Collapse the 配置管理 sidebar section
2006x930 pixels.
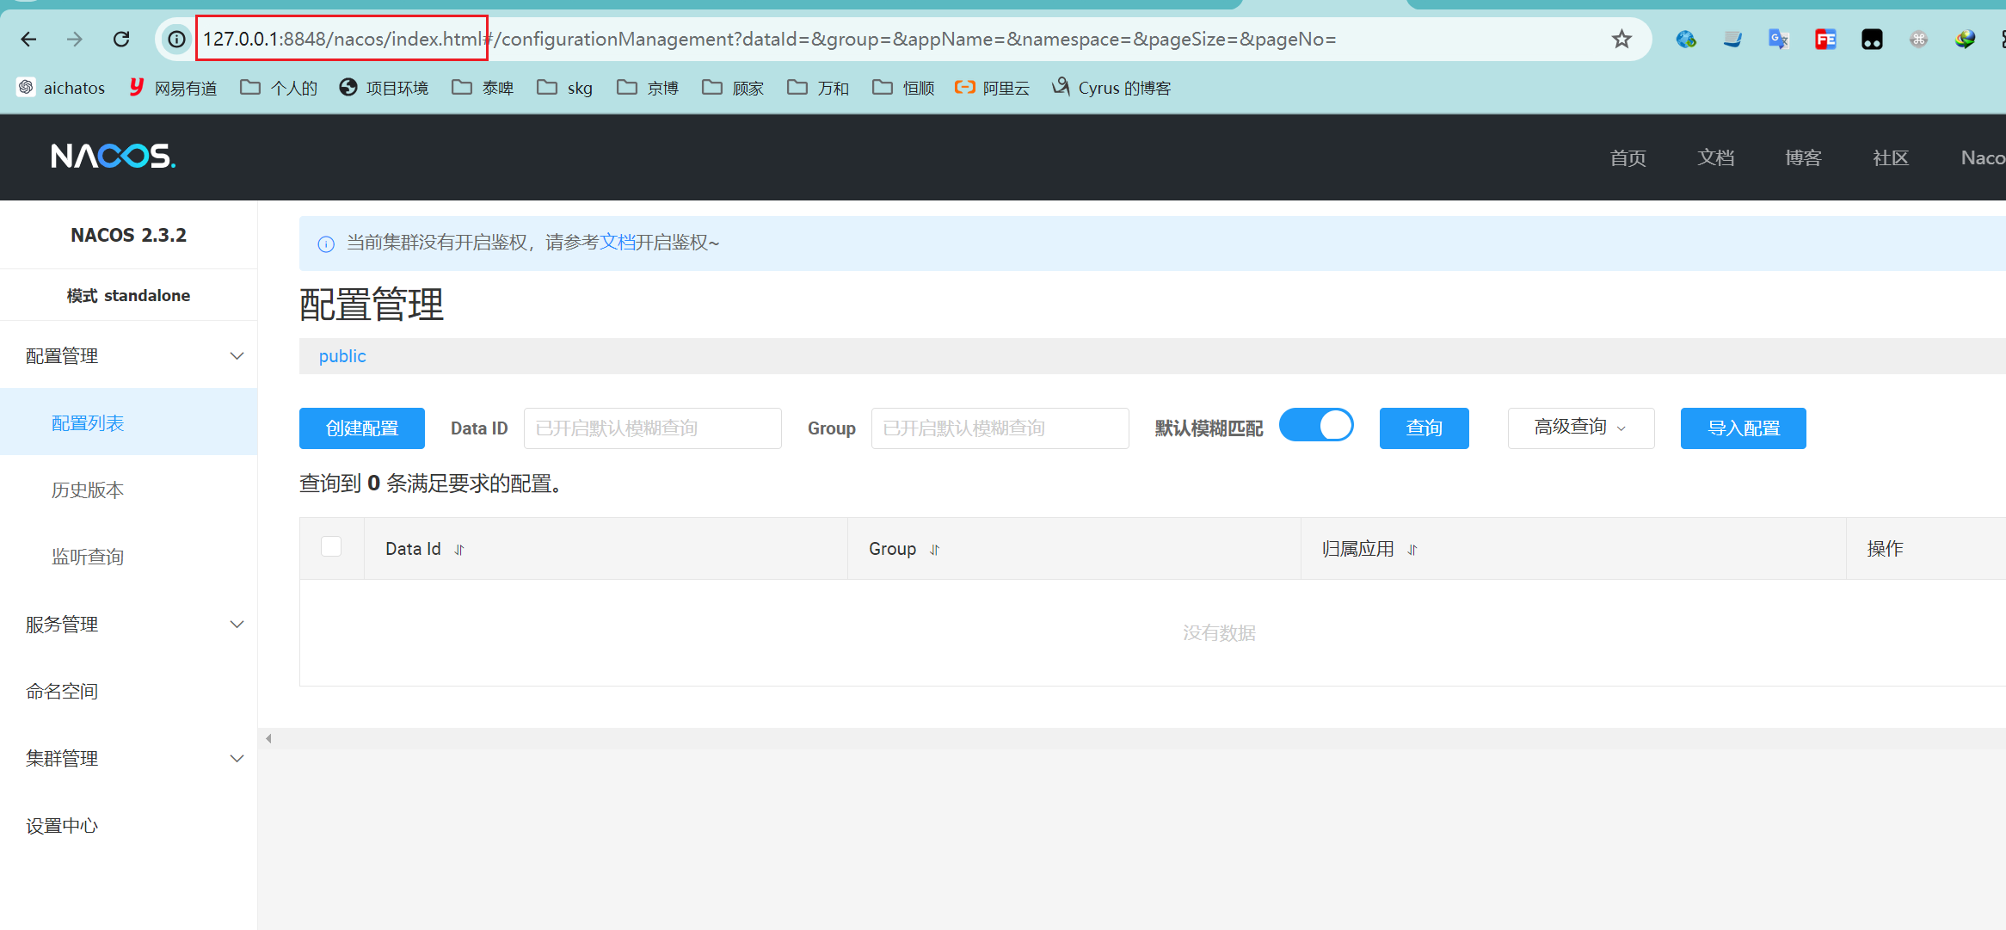pyautogui.click(x=129, y=355)
